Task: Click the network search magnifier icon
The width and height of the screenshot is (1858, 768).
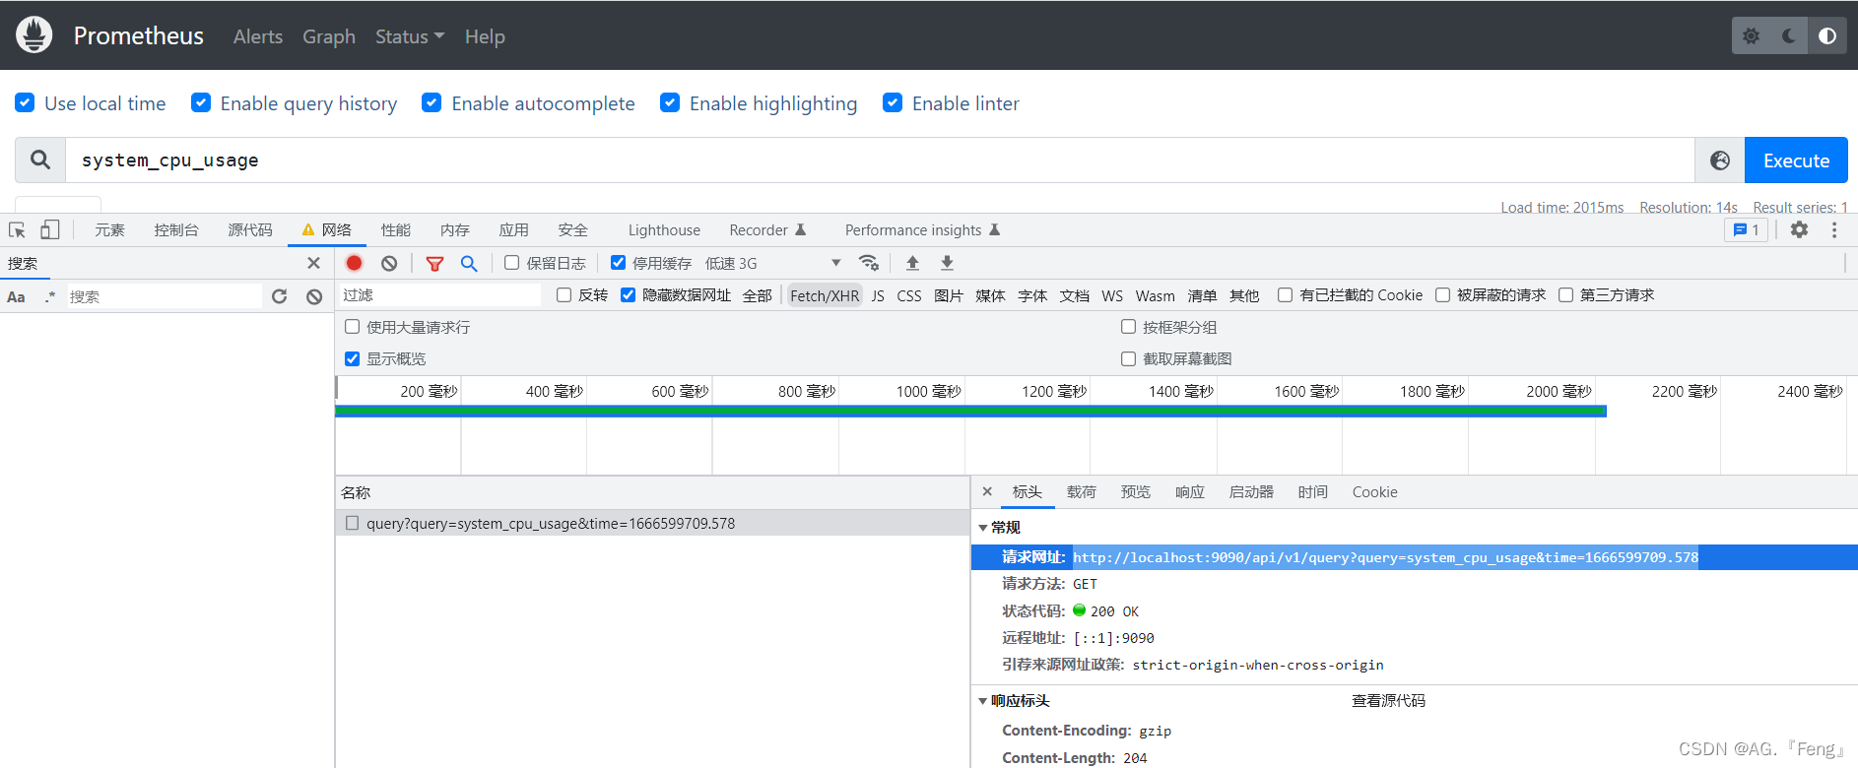Action: pyautogui.click(x=469, y=263)
